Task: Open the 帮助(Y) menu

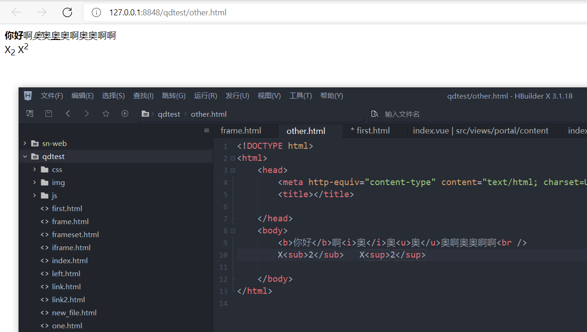Action: point(332,96)
